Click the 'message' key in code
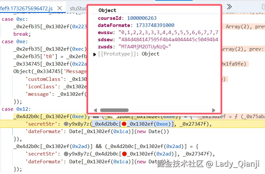Image resolution: width=265 pixels, height=174 pixels. [x=38, y=94]
